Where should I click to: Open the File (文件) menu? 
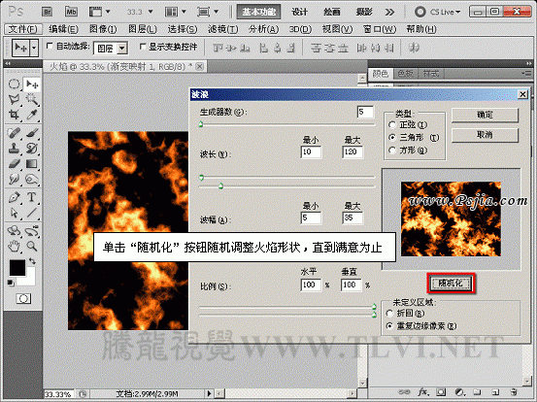23,29
